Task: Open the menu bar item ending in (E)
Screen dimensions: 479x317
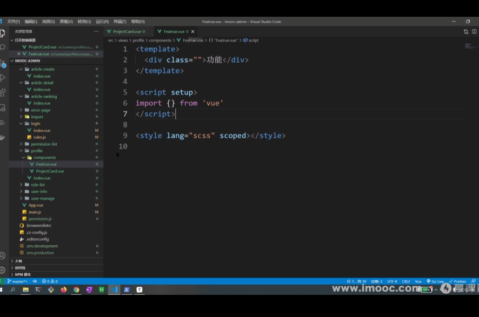Action: (31, 22)
